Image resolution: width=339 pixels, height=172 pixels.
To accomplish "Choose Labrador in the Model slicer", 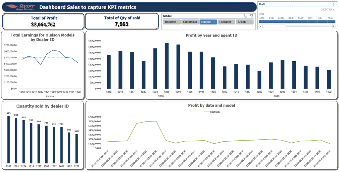I will 226,22.
